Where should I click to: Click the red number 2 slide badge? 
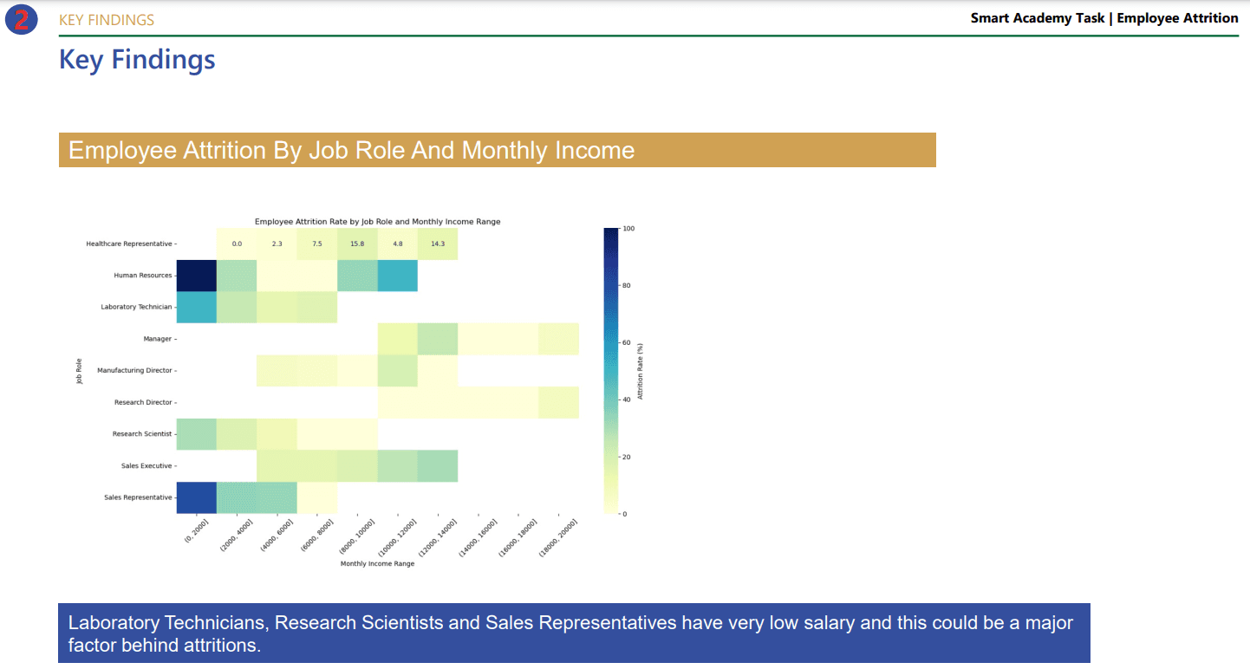[21, 19]
